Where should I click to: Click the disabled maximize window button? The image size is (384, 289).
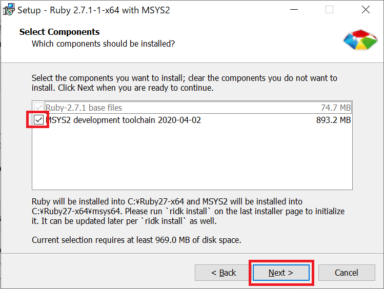(x=329, y=10)
